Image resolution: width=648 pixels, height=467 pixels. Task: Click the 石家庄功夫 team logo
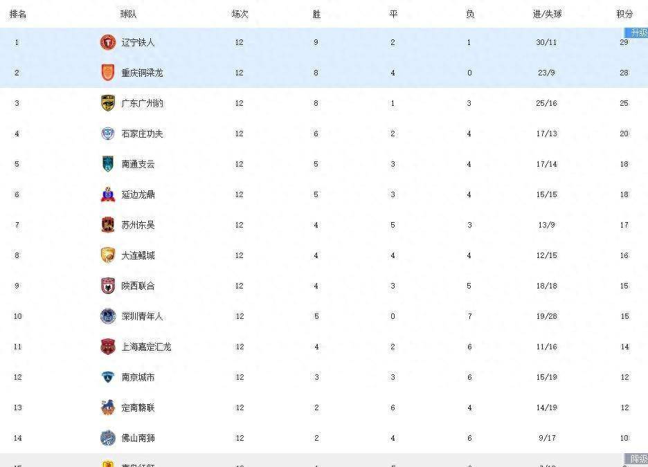107,134
